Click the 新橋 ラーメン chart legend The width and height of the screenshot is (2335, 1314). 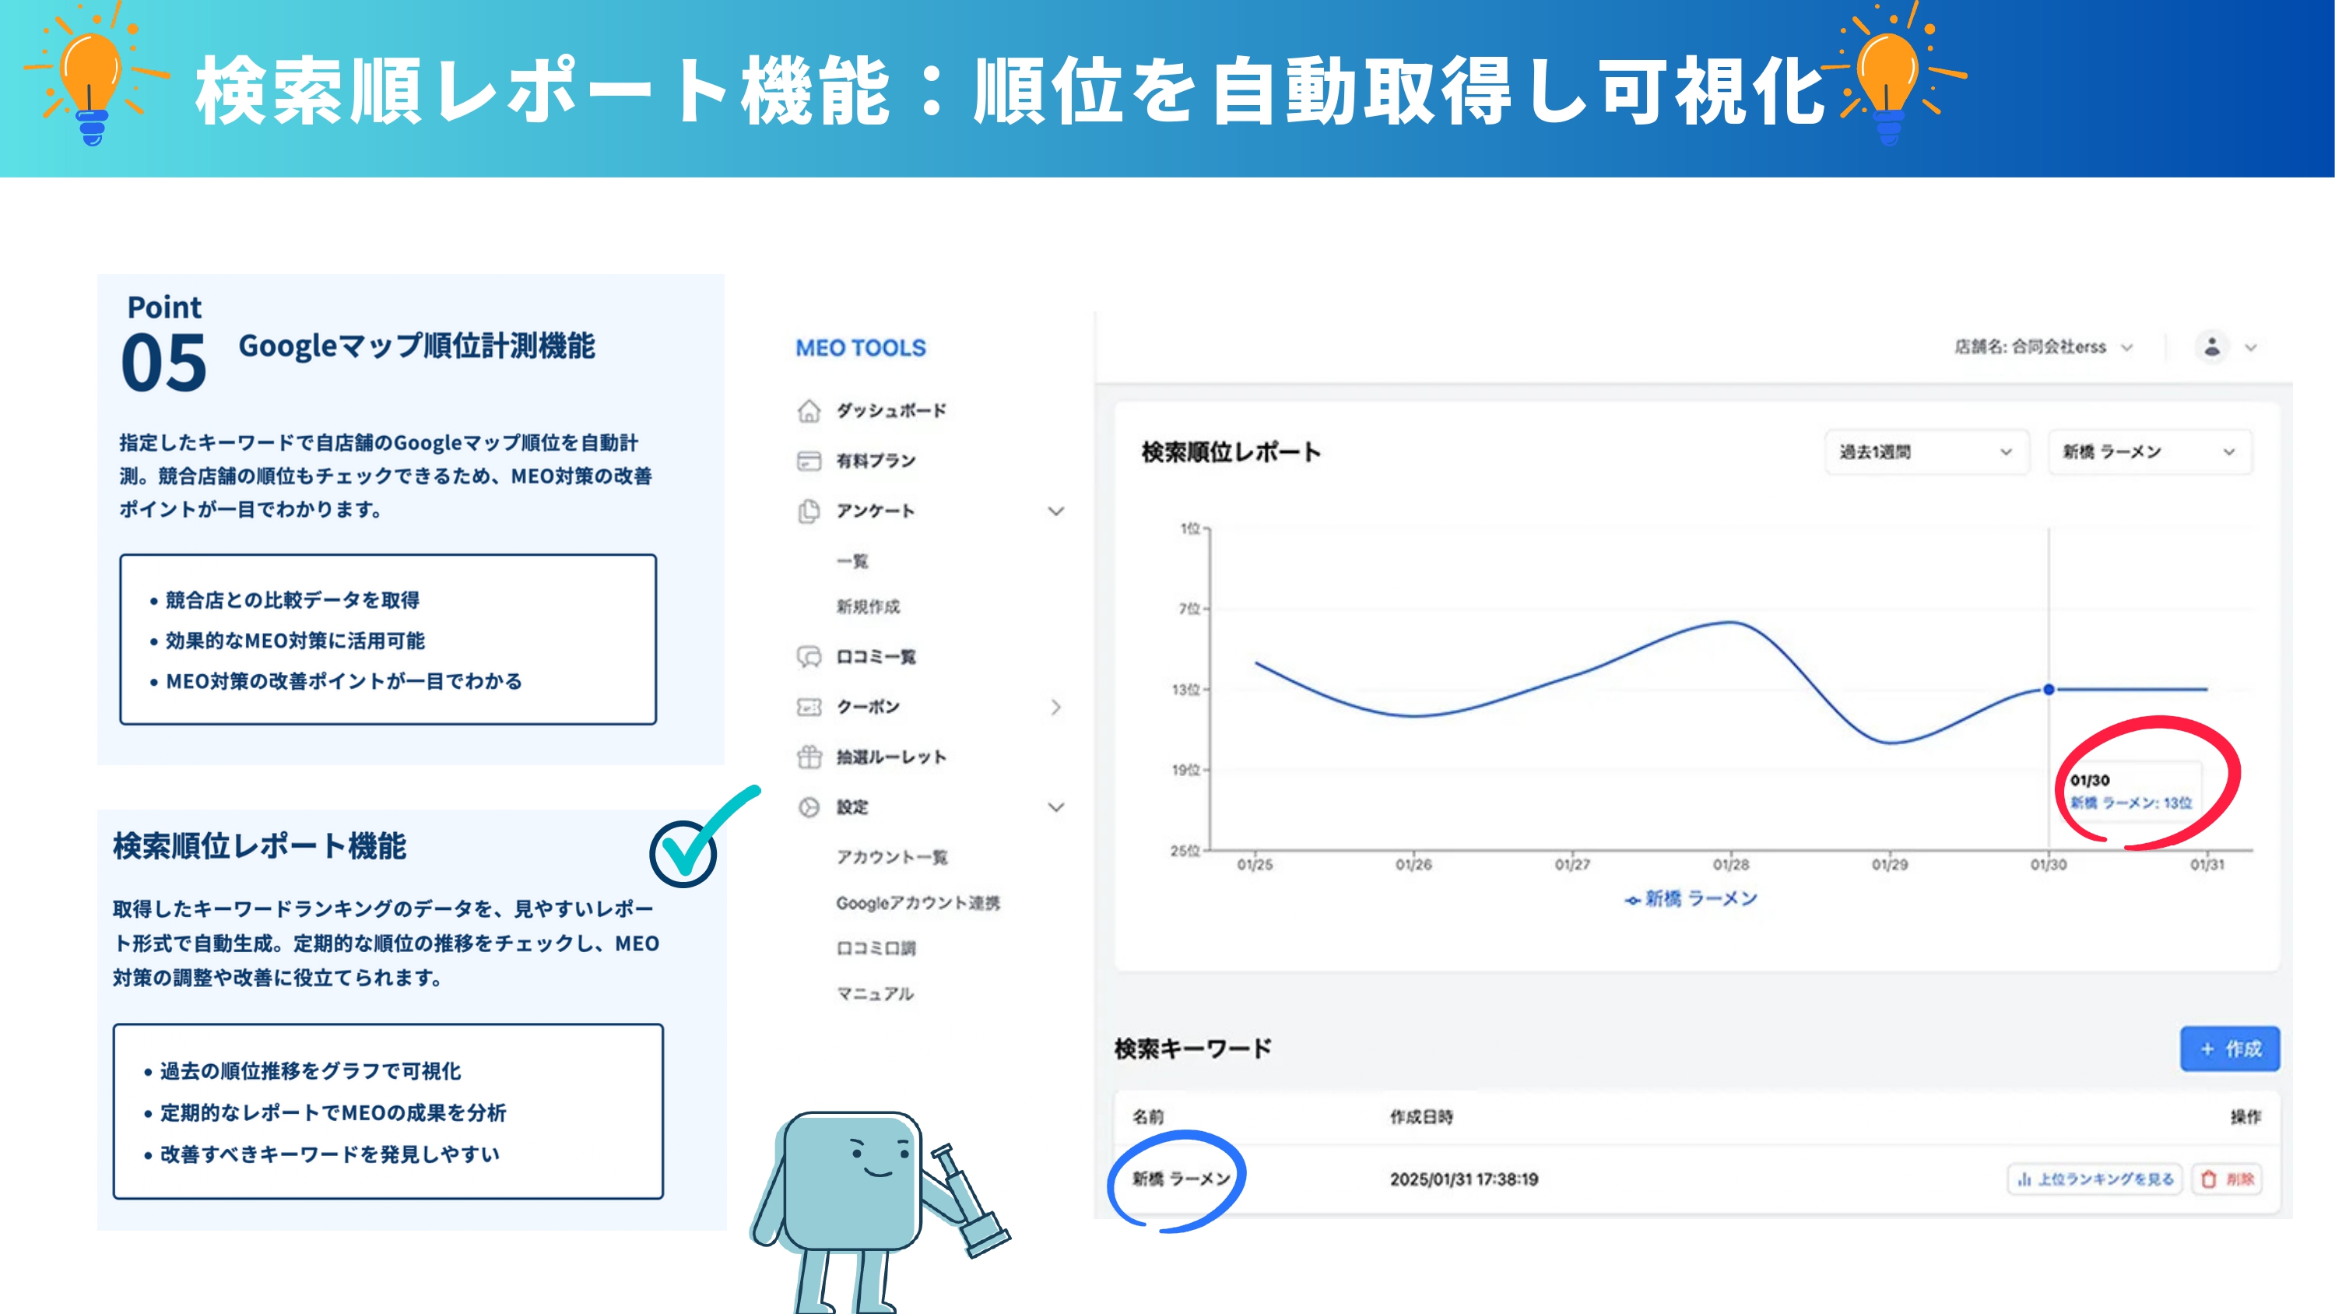click(1691, 898)
